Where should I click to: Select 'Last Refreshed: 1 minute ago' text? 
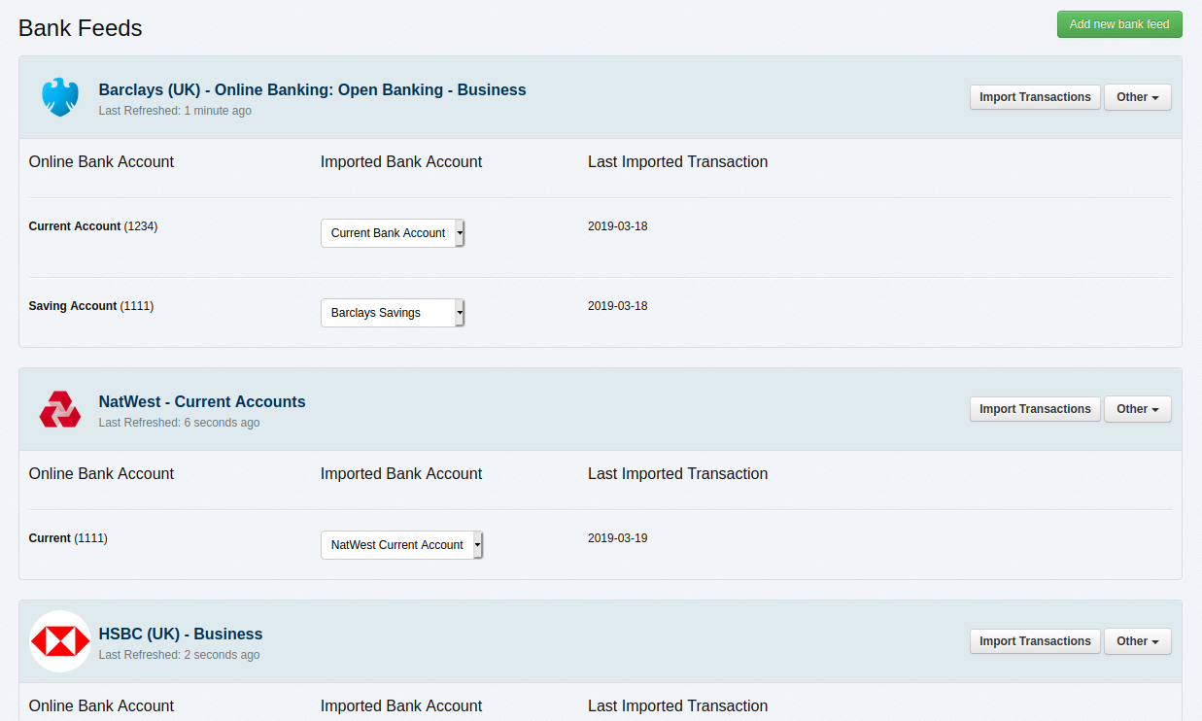175,111
